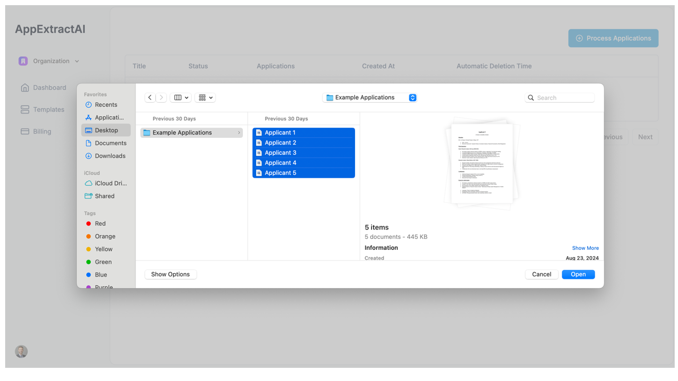Click the Documents page icon
This screenshot has width=678, height=381.
pos(89,143)
